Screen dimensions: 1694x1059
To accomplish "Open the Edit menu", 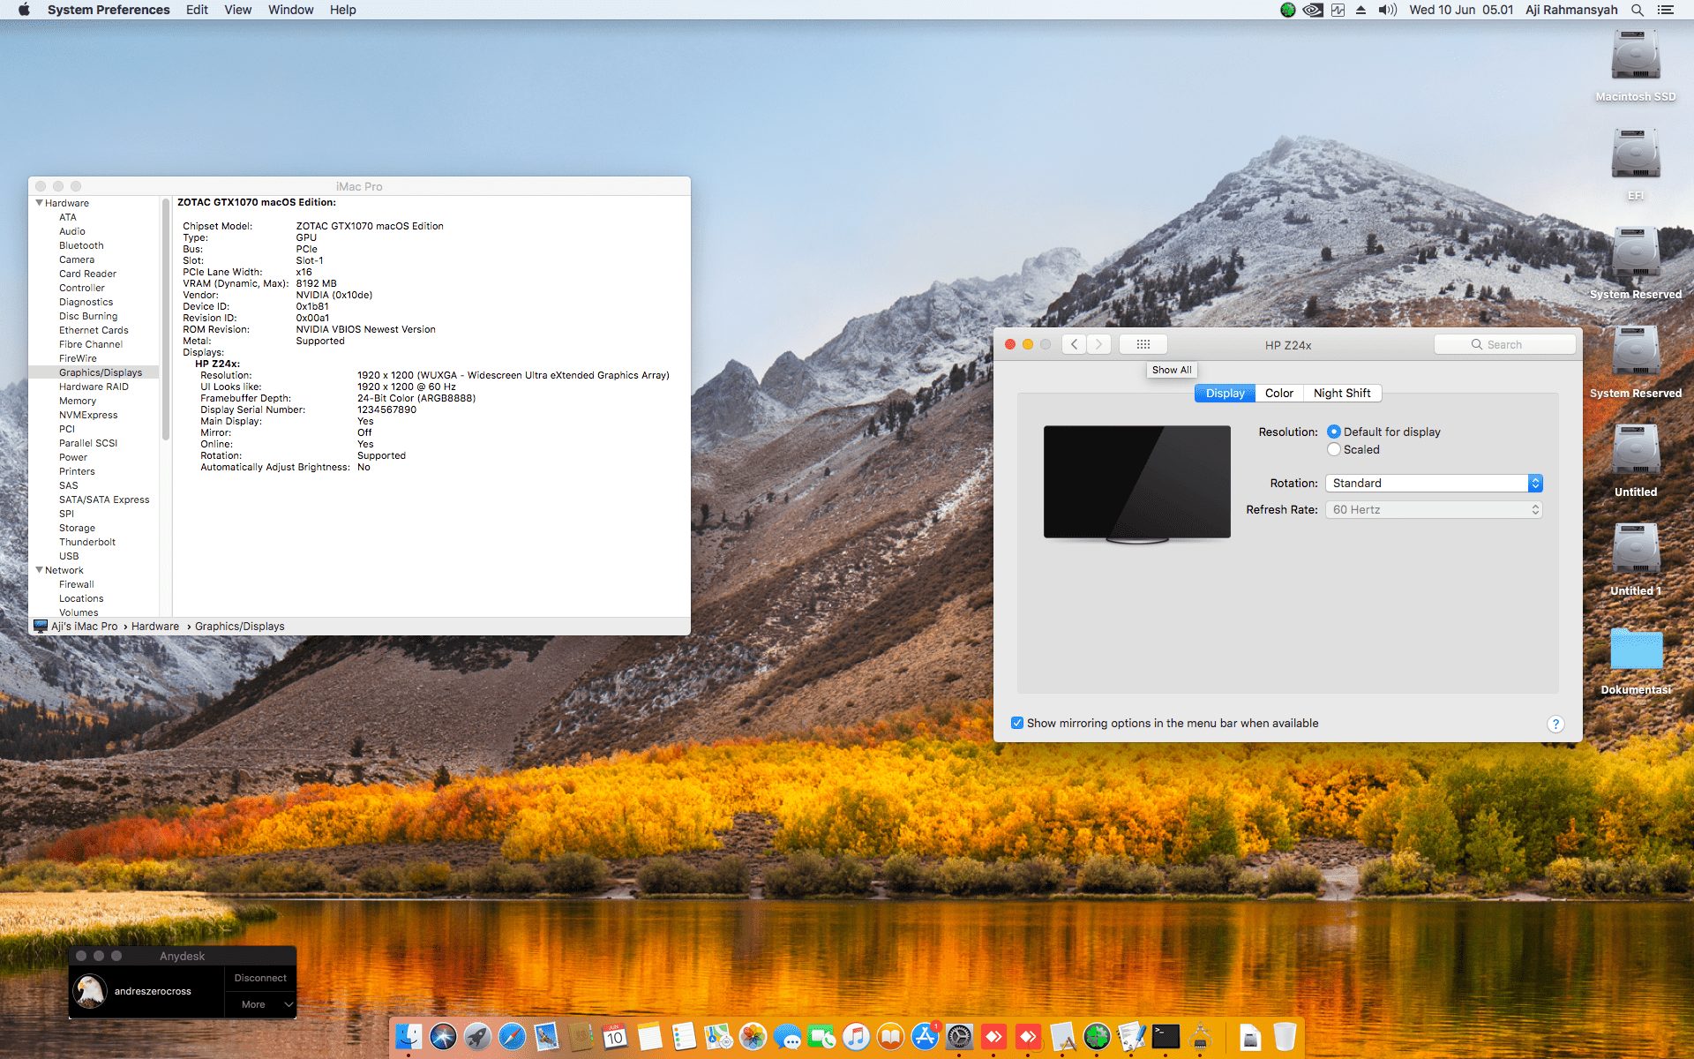I will pyautogui.click(x=197, y=10).
